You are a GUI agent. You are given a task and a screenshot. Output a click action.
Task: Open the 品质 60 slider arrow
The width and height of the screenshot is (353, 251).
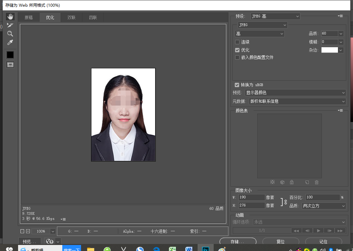pos(341,34)
